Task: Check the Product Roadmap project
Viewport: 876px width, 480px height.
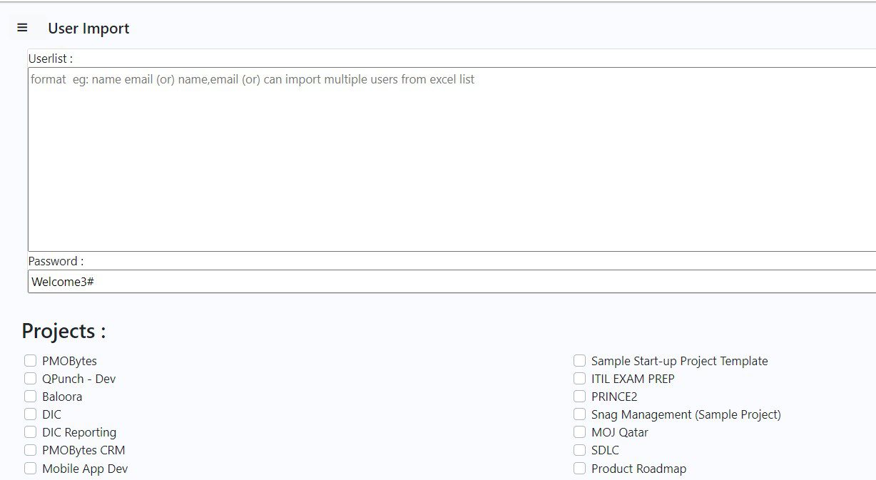Action: pos(579,468)
